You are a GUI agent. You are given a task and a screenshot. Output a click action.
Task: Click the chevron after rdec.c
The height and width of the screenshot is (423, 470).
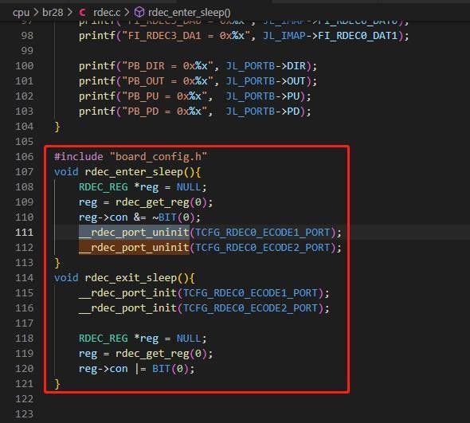pos(127,13)
